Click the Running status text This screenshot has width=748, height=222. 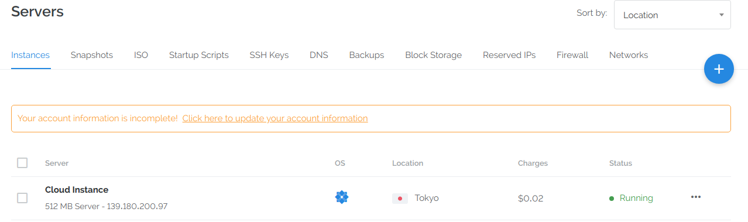point(636,199)
